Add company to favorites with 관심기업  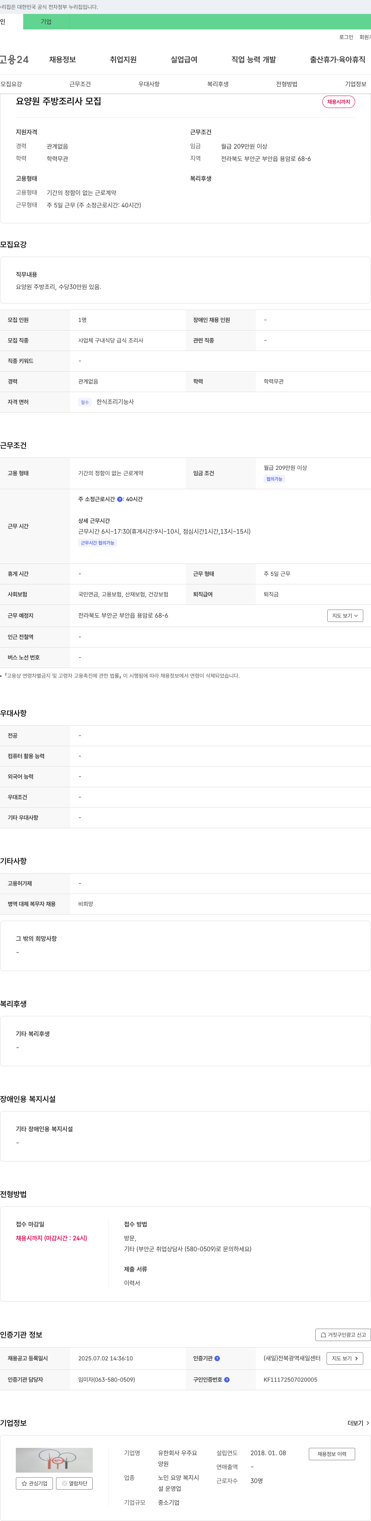tap(34, 1483)
